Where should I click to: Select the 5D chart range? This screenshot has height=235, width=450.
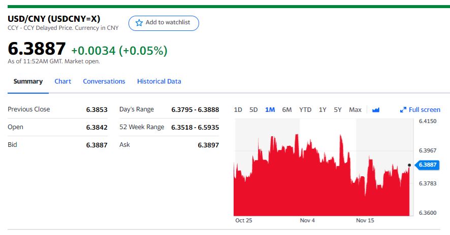(x=253, y=110)
